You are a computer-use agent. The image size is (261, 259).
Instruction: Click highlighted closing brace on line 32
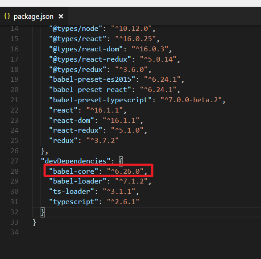point(43,212)
